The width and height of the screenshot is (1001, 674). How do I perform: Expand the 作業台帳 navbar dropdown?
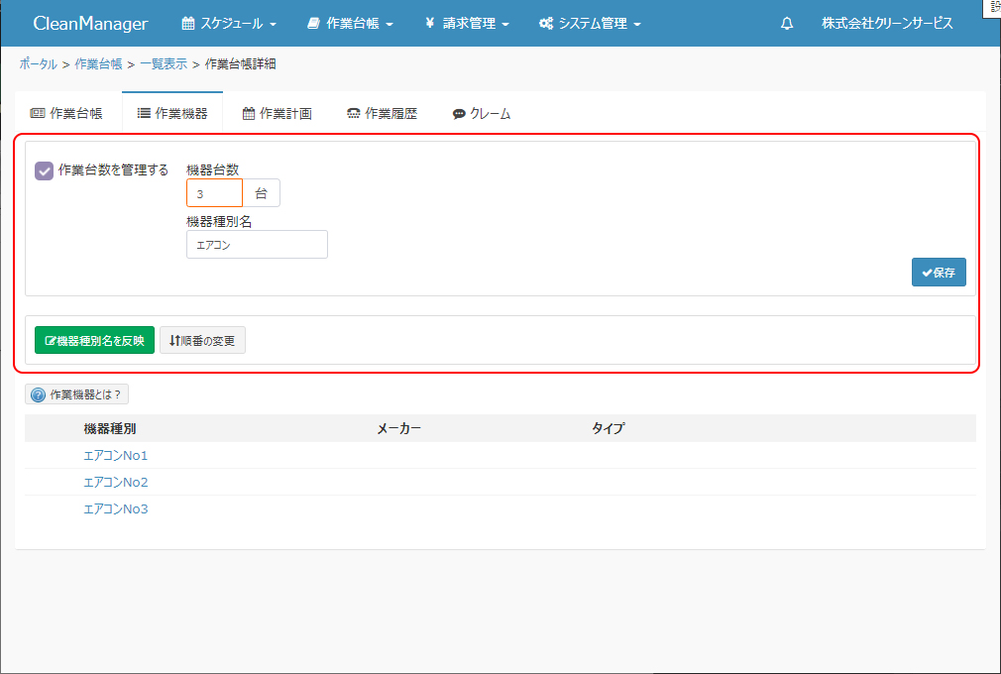coord(351,24)
